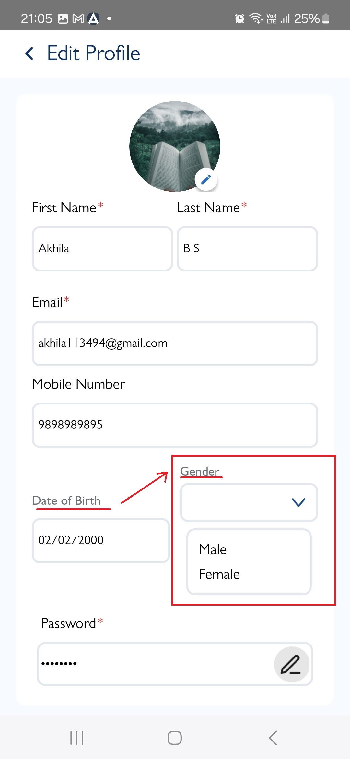Tap the profile picture thumbnail
Viewport: 350px width, 759px height.
(175, 146)
